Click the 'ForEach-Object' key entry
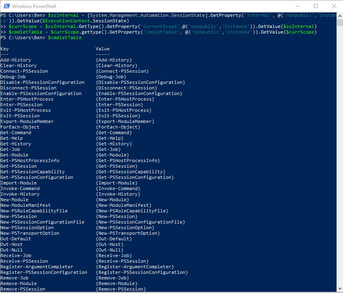 (20, 127)
